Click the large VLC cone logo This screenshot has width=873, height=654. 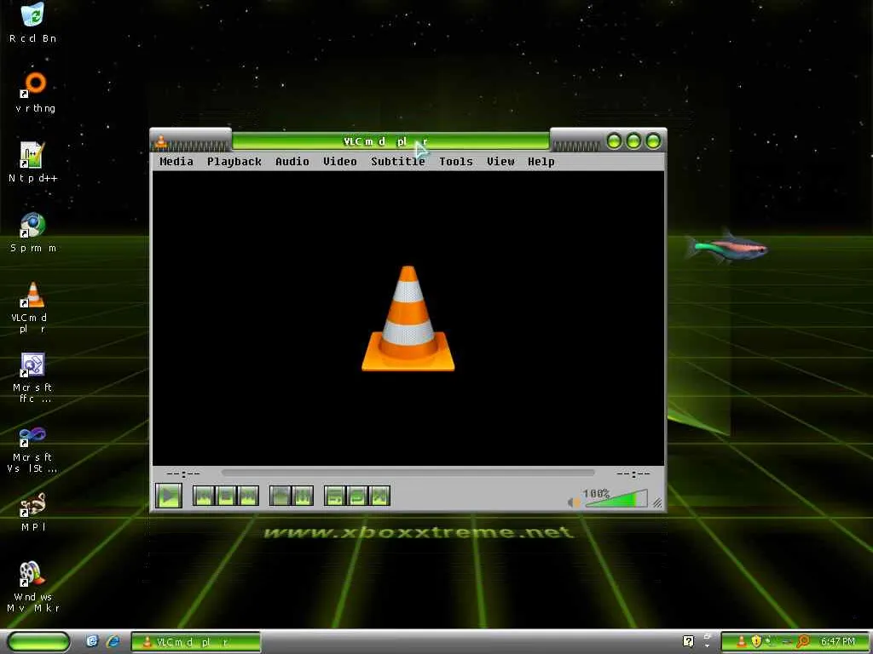click(408, 318)
